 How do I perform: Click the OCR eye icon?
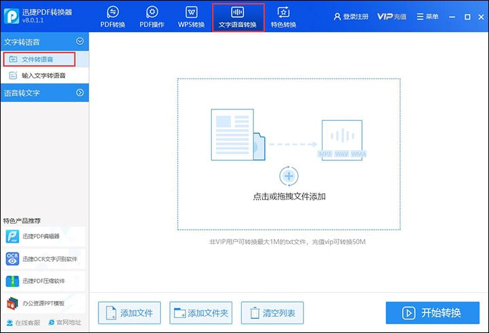coord(12,259)
